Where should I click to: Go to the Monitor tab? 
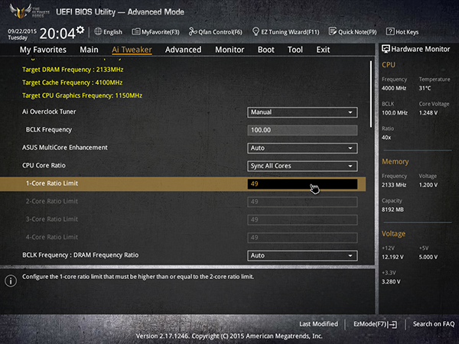(229, 50)
